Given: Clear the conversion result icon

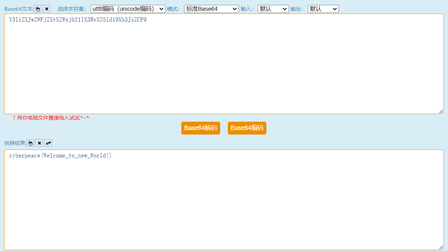Looking at the screenshot, I should 39,143.
